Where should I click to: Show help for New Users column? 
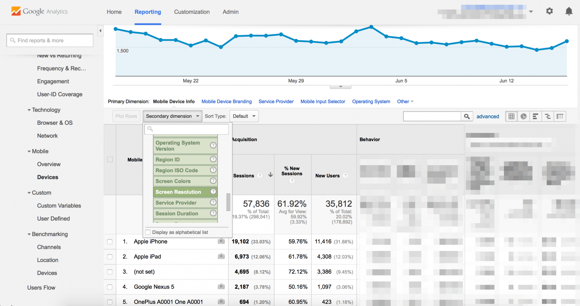pos(345,176)
